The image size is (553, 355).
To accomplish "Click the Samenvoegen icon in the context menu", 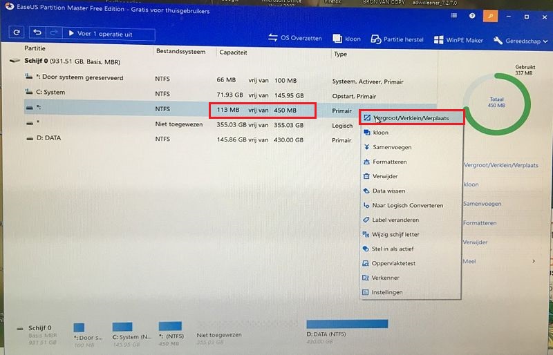I will 366,147.
